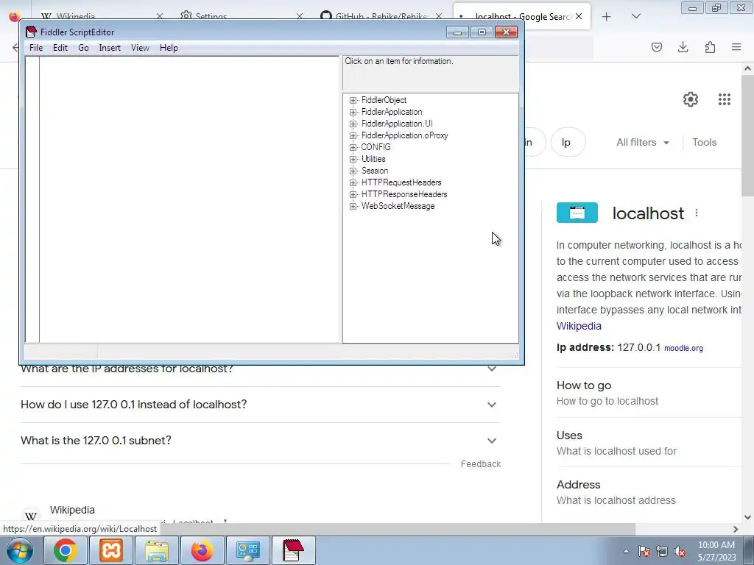The width and height of the screenshot is (754, 565).
Task: Open the Fiddler ScriptEditor taskbar icon
Action: pyautogui.click(x=293, y=550)
